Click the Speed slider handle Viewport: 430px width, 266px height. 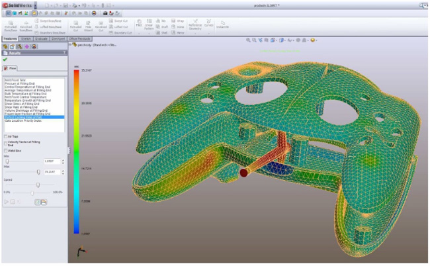38,185
